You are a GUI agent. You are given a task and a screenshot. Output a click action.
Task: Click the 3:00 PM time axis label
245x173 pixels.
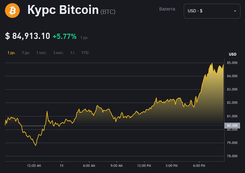click(171, 166)
